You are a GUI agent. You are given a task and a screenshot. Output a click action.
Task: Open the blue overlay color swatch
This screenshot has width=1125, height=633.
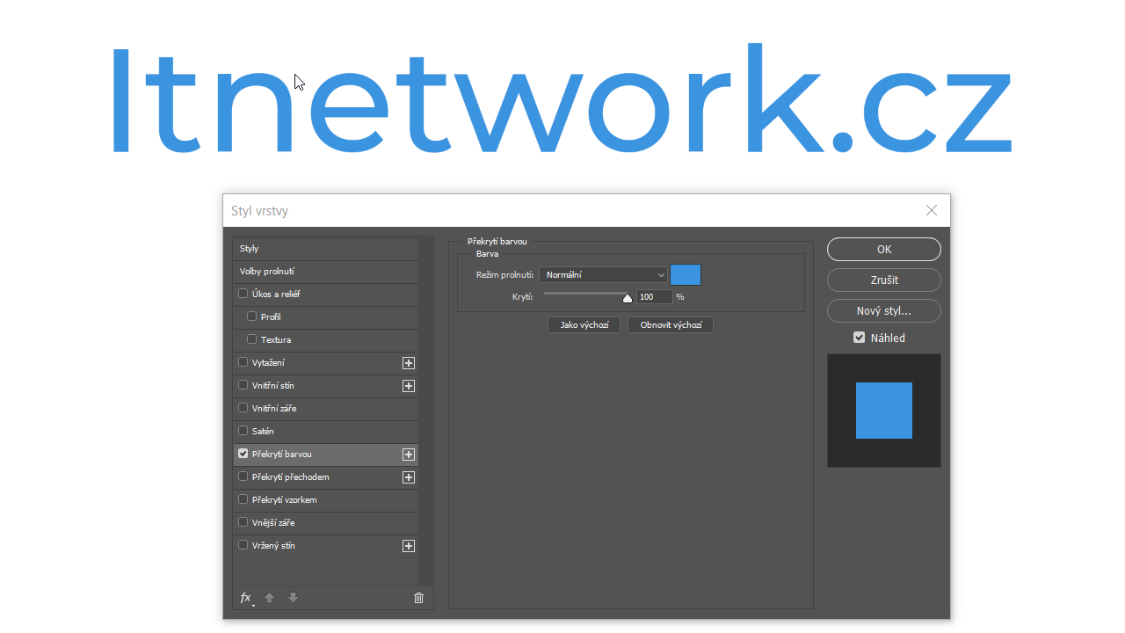coord(686,275)
